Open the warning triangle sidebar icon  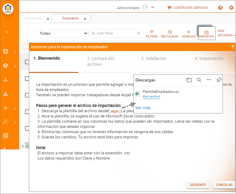click(x=6, y=94)
